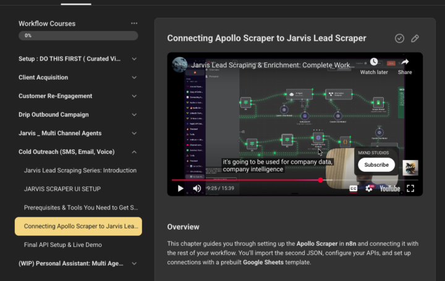Image resolution: width=445 pixels, height=281 pixels.
Task: Click the 0% course progress bar
Action: point(78,35)
